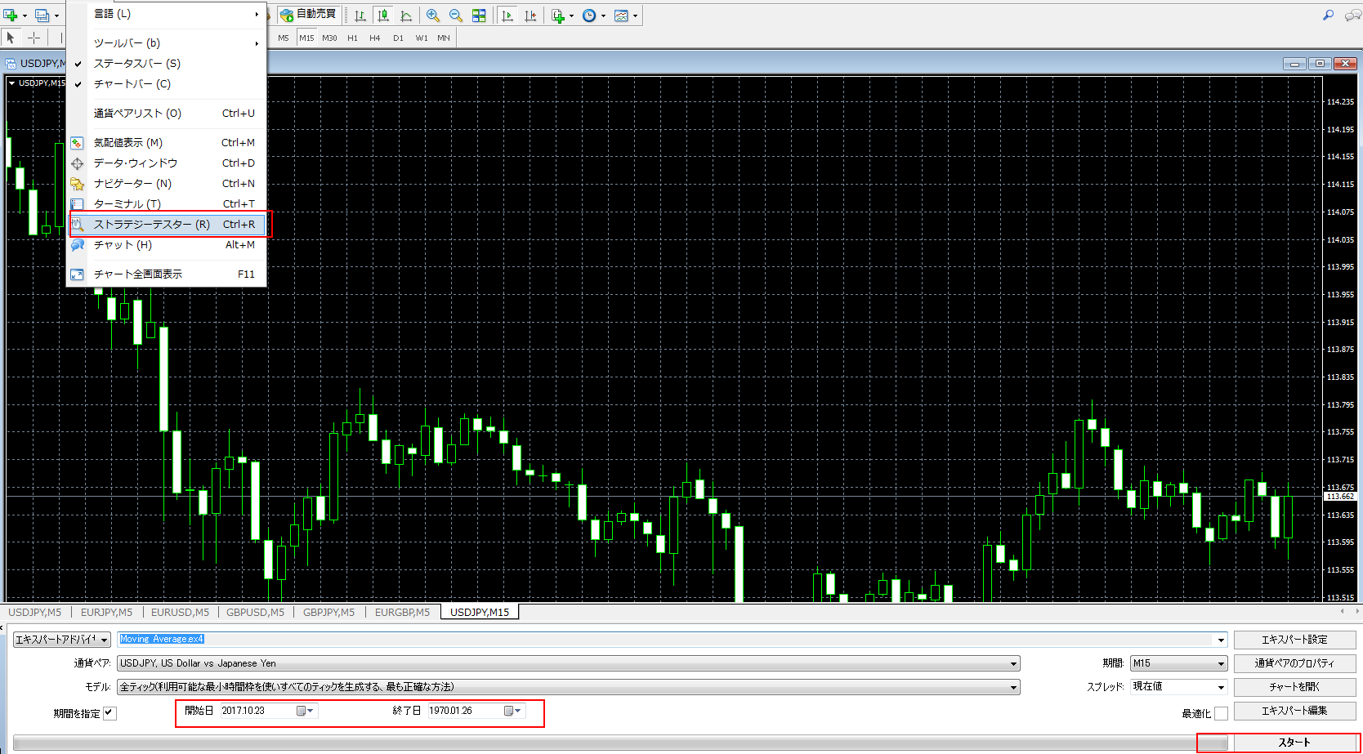Open the スプレッド 現在値 dropdown
The image size is (1363, 754).
(1179, 687)
